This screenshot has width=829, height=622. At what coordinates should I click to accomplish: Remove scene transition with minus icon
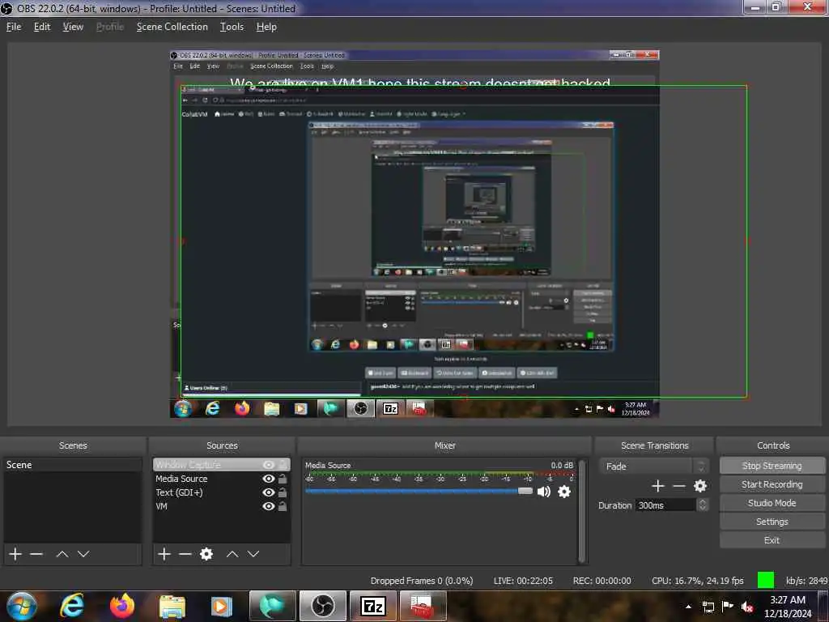[x=679, y=486]
